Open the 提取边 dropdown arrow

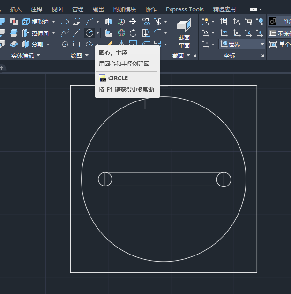coord(54,22)
